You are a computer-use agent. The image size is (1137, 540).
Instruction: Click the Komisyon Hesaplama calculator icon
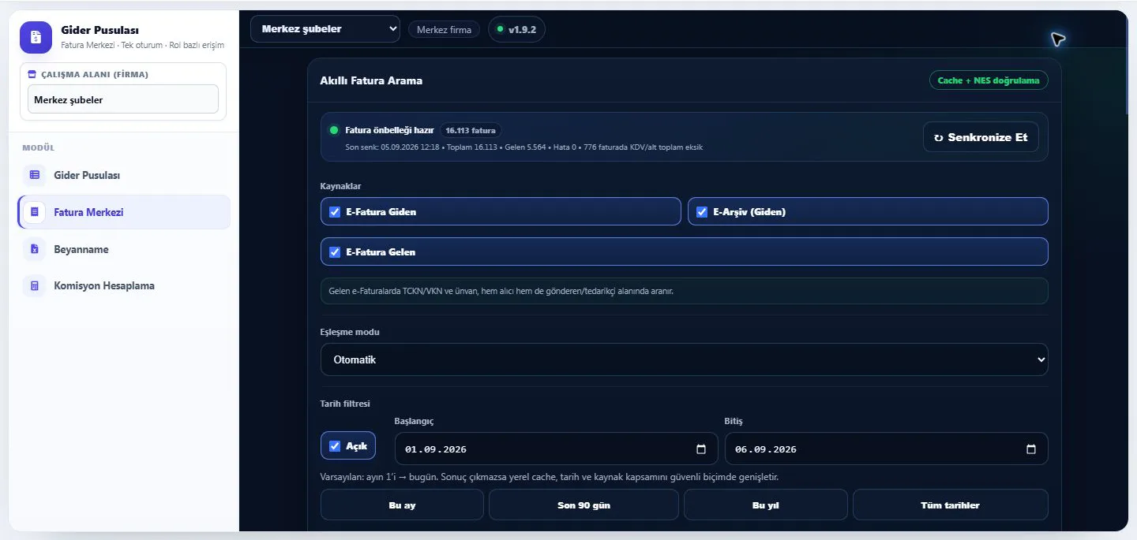pyautogui.click(x=34, y=285)
